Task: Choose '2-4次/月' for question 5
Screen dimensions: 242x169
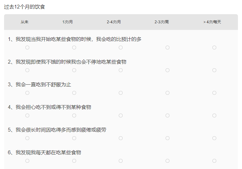Action: [x=121, y=138]
